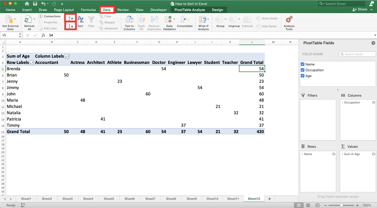This screenshot has width=377, height=208.
Task: Expand the Group dropdown arrow
Action: (225, 19)
